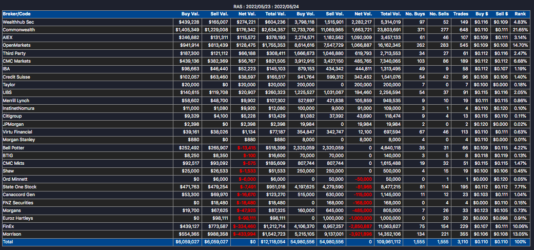Select the IBA broker name
Viewport: 534px width, 250px height.
[x=6, y=69]
